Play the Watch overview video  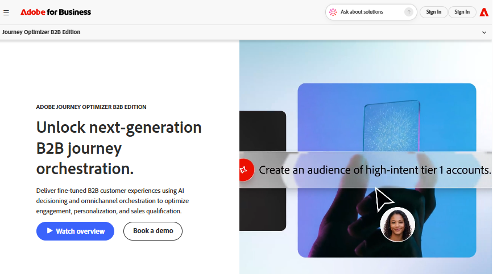pos(75,231)
